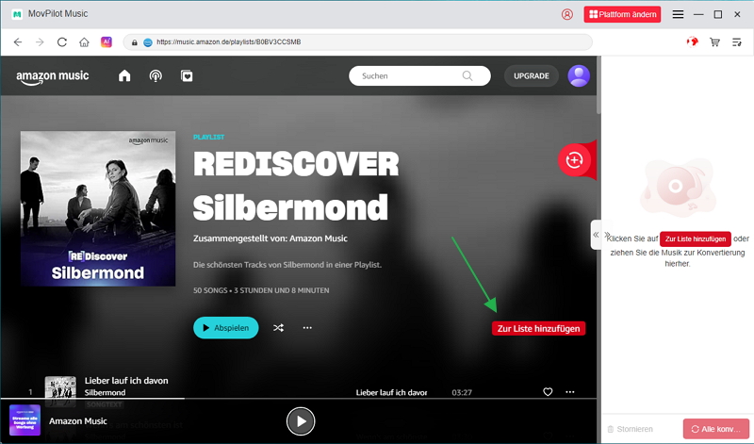Click the Alle konv... convert button

[716, 429]
